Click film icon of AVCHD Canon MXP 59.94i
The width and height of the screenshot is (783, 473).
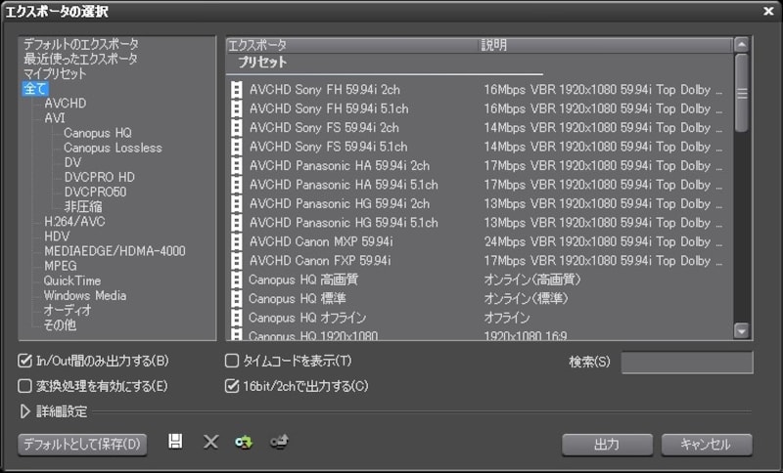(x=237, y=241)
